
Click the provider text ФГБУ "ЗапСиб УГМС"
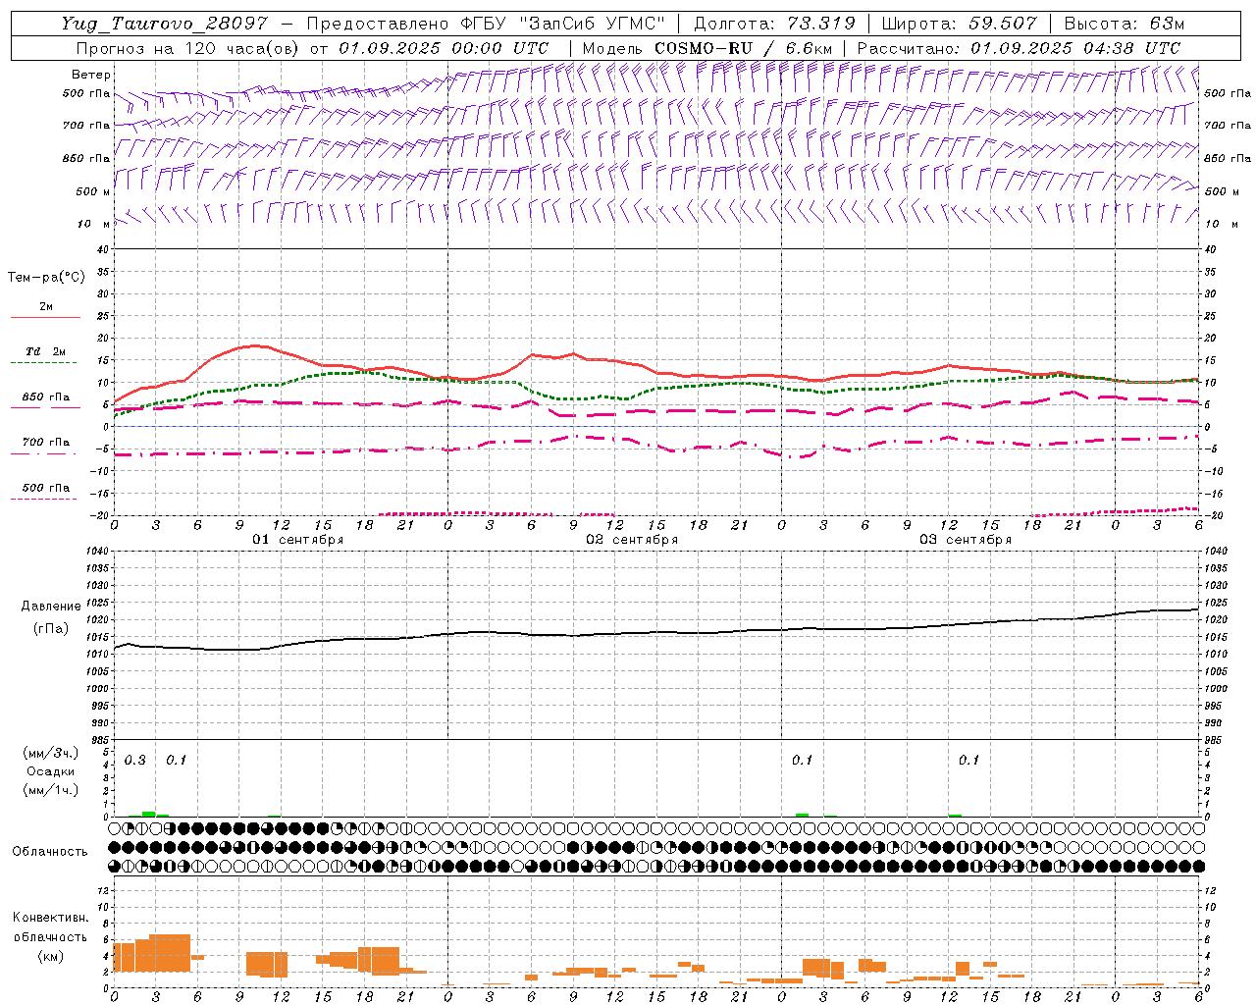click(x=564, y=24)
